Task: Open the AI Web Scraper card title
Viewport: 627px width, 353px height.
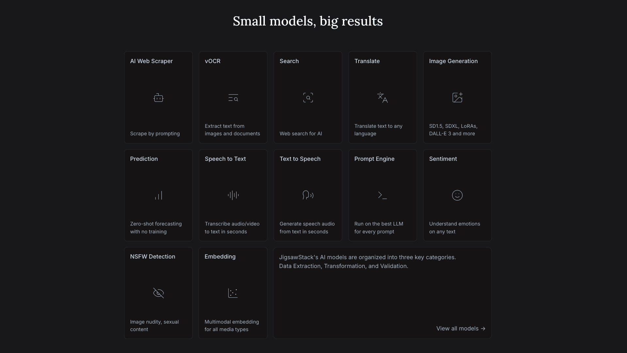Action: pos(151,61)
